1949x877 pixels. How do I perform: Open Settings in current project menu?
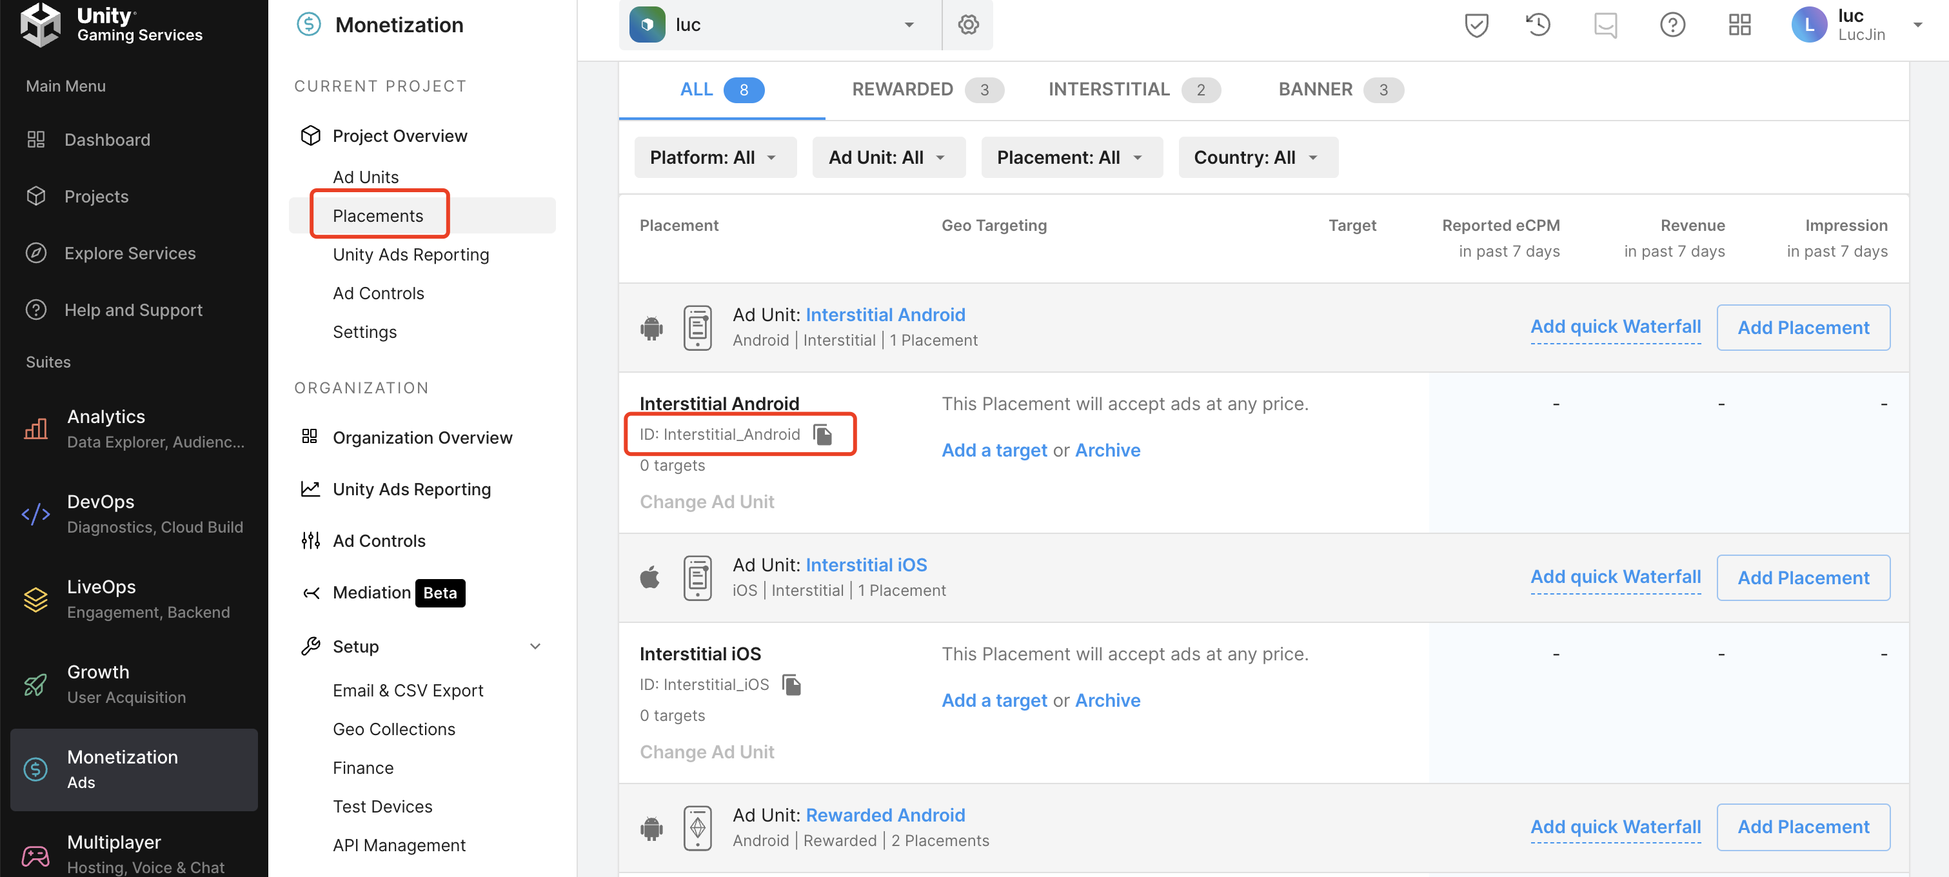364,331
